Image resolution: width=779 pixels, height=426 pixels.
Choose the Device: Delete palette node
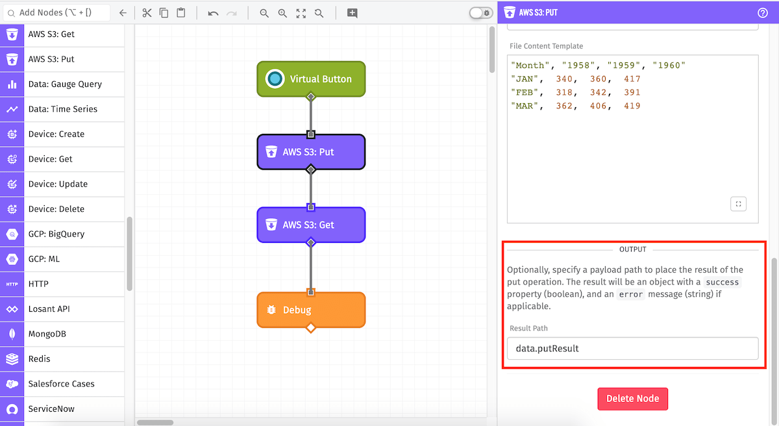pyautogui.click(x=62, y=209)
